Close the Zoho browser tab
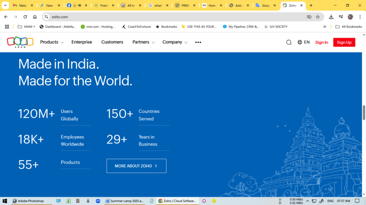 [301, 5]
